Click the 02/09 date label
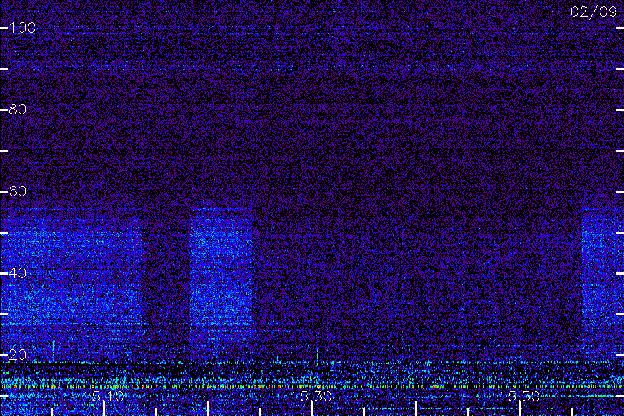This screenshot has height=416, width=624. click(593, 12)
